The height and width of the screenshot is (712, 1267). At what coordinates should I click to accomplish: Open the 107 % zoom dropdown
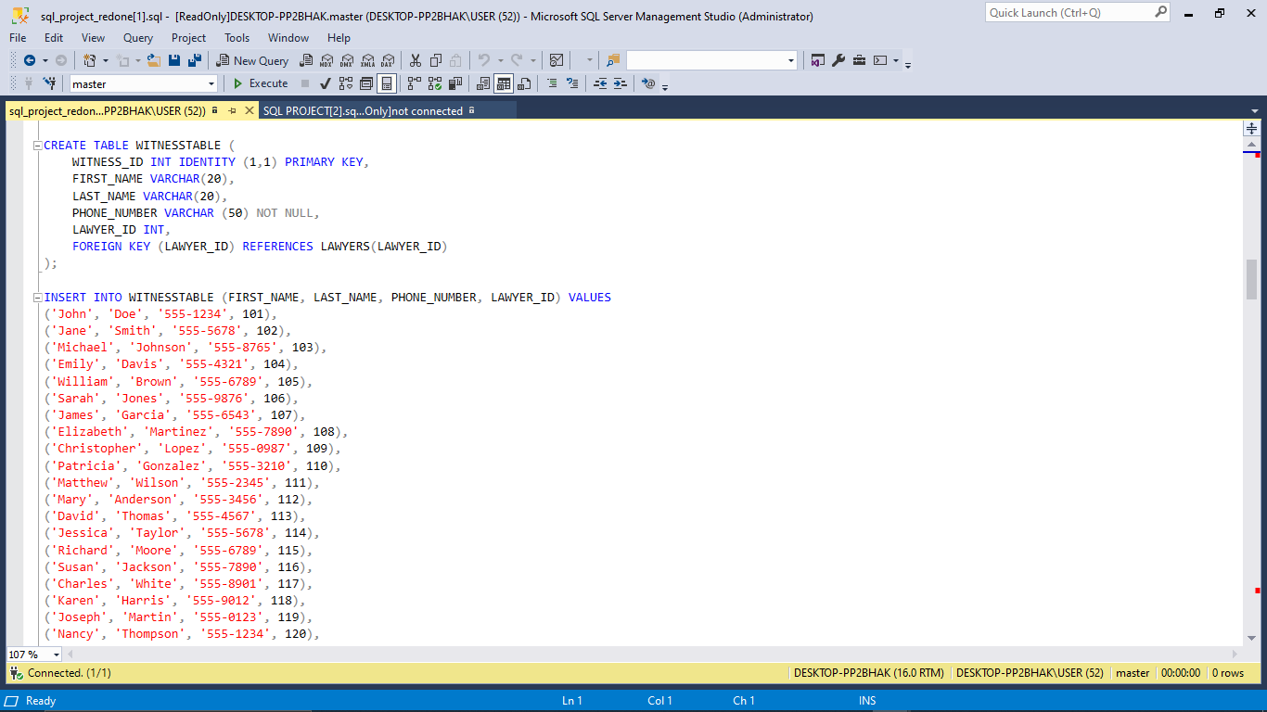point(56,655)
